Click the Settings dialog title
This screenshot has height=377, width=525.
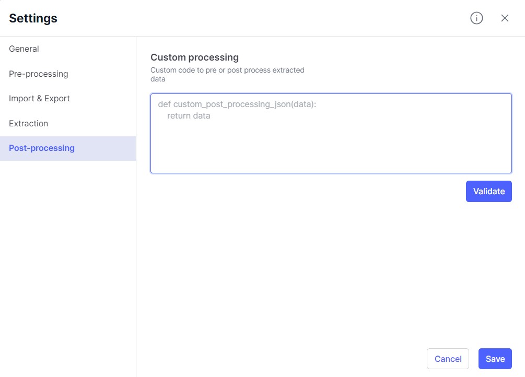33,19
